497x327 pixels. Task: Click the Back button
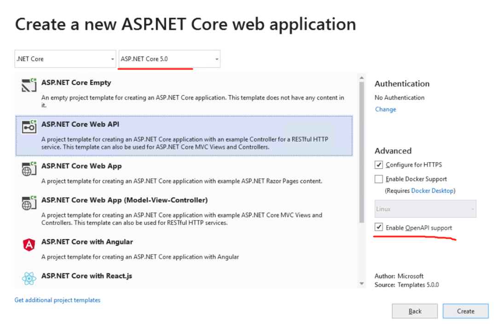tap(415, 311)
